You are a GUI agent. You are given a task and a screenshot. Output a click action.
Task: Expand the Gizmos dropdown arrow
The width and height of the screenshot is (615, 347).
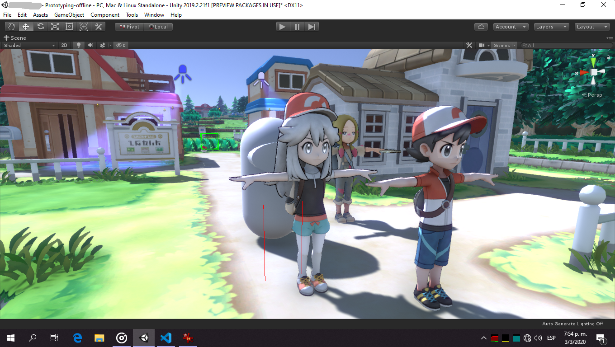pos(515,45)
